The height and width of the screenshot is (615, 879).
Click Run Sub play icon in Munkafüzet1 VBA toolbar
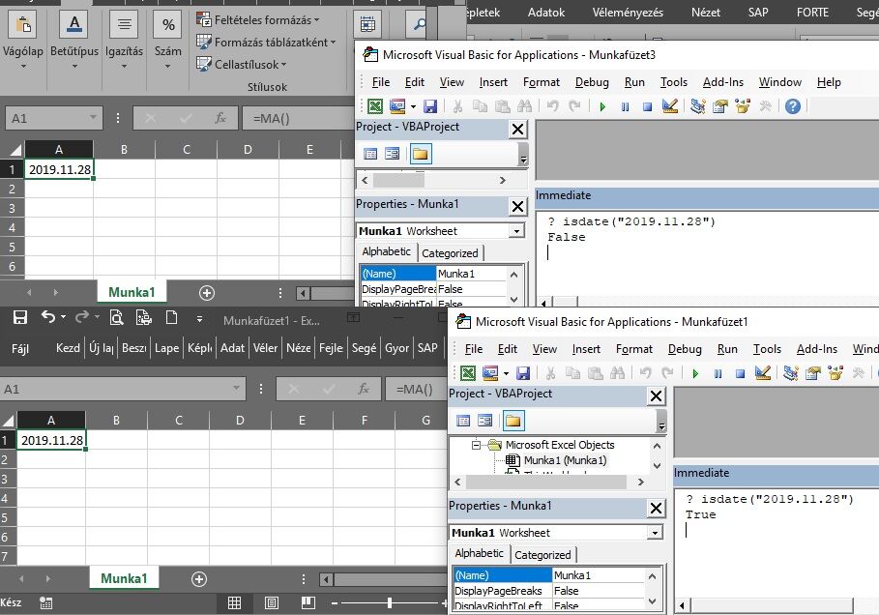(x=695, y=373)
